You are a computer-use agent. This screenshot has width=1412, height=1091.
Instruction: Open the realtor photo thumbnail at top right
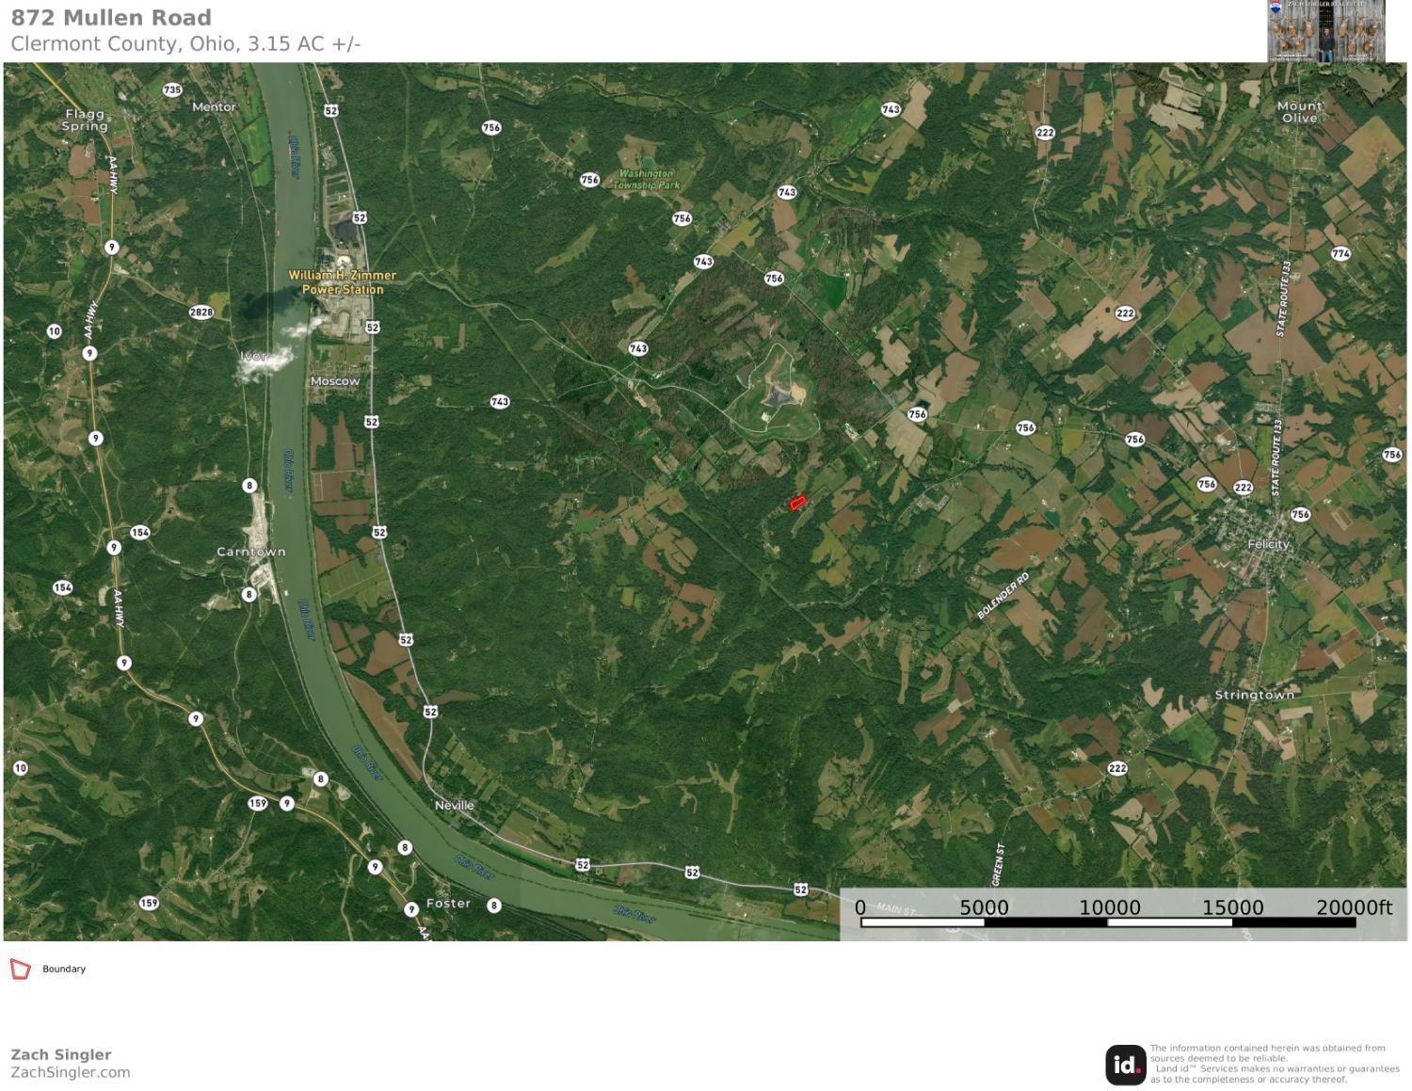pyautogui.click(x=1325, y=31)
